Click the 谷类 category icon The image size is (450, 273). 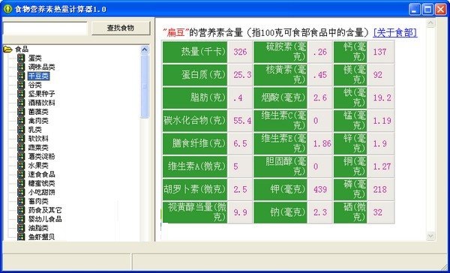pos(21,85)
